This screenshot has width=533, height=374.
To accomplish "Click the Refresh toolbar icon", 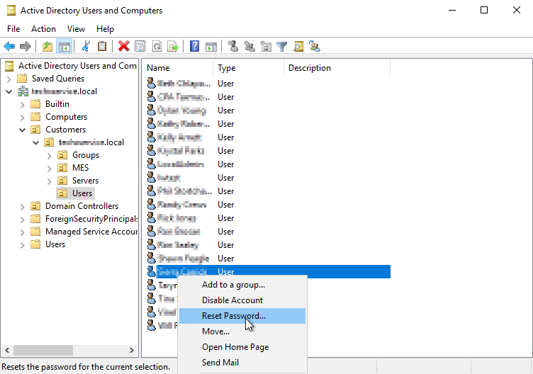I will coord(157,46).
